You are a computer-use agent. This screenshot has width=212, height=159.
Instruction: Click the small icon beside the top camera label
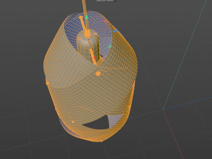coord(115,0)
